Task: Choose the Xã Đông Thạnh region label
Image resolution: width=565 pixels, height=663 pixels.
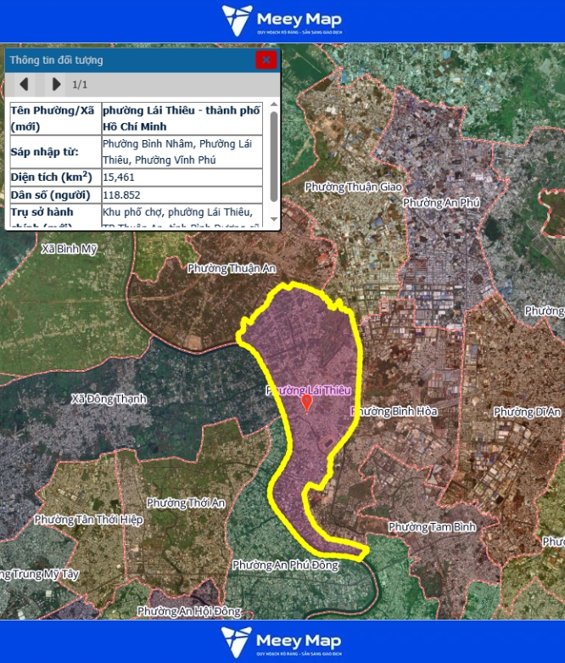Action: [x=109, y=398]
